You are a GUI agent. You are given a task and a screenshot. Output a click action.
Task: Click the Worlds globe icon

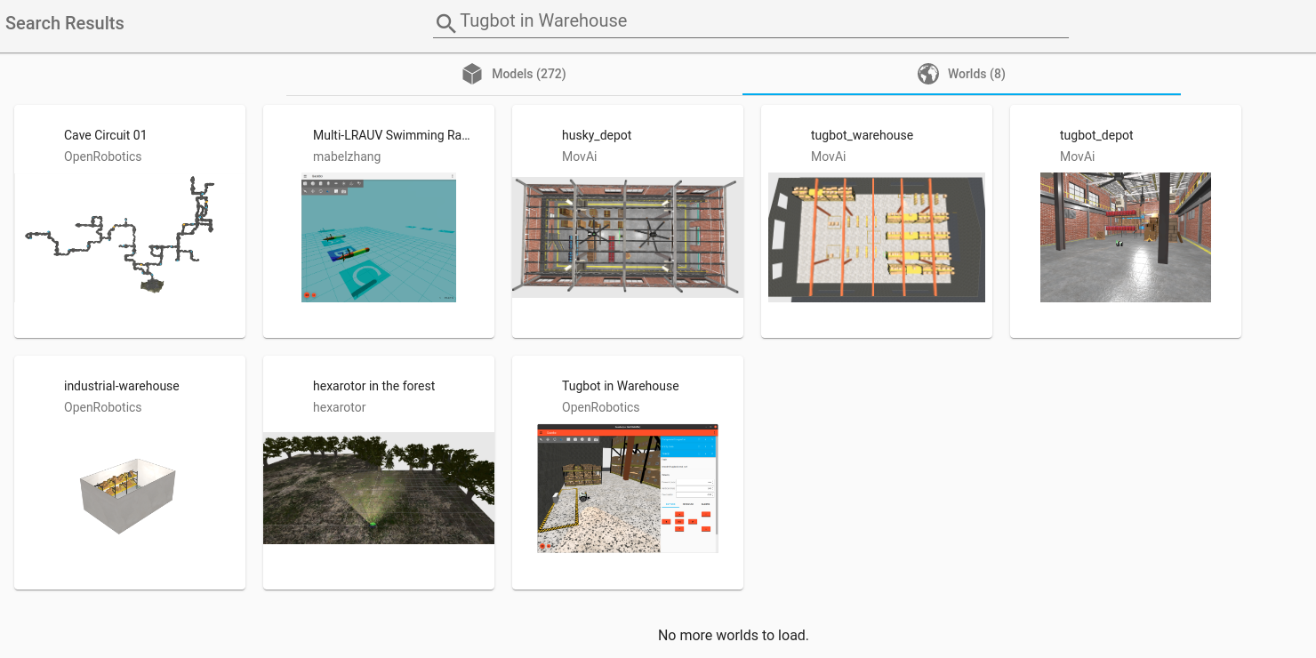928,74
